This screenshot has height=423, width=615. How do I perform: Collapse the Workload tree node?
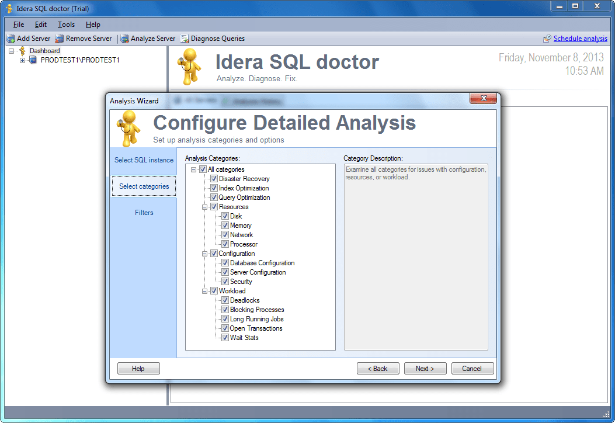(205, 290)
